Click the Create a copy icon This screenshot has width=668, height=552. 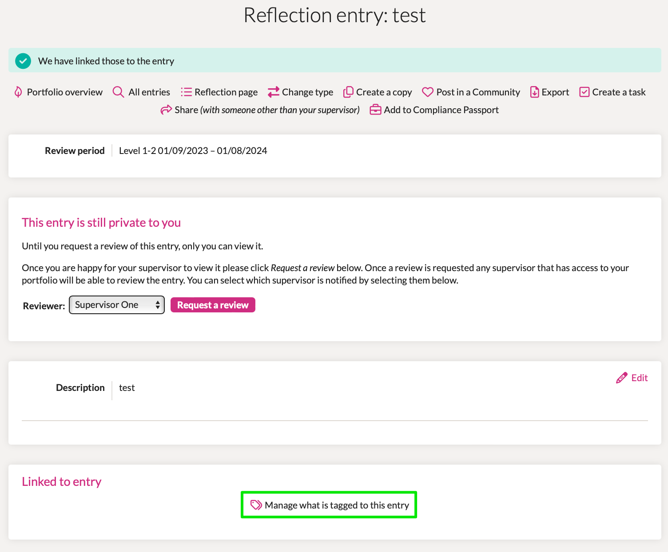tap(348, 92)
